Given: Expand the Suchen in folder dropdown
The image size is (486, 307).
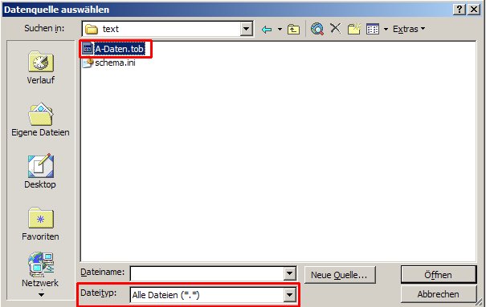Looking at the screenshot, I should [247, 29].
